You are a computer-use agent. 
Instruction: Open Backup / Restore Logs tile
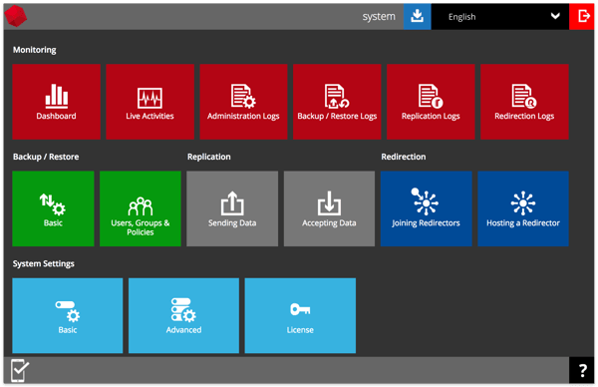pos(337,102)
